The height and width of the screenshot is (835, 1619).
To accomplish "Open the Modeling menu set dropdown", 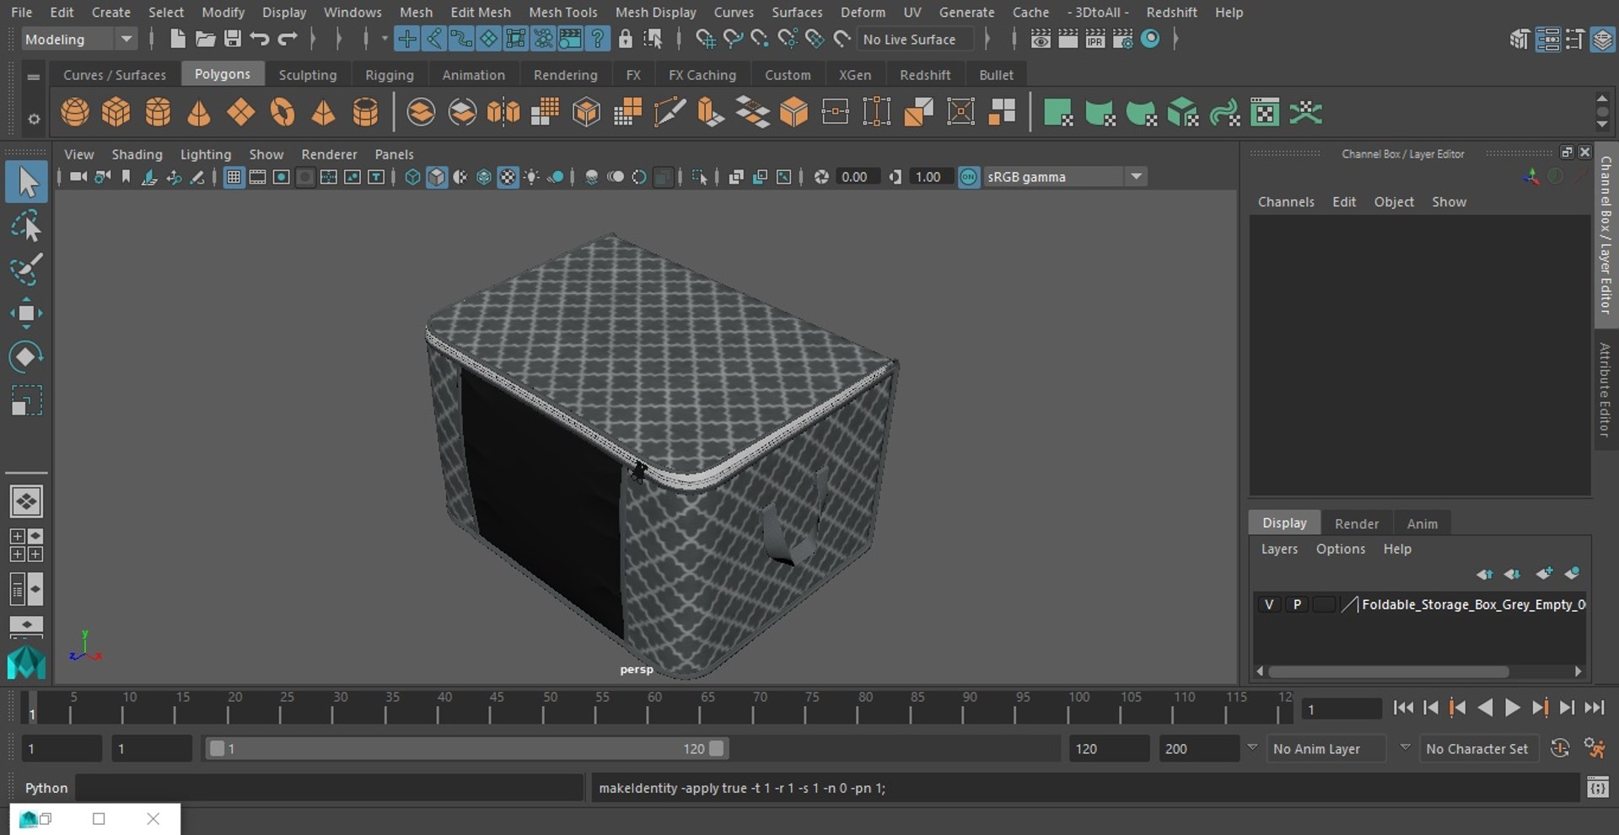I will point(78,39).
